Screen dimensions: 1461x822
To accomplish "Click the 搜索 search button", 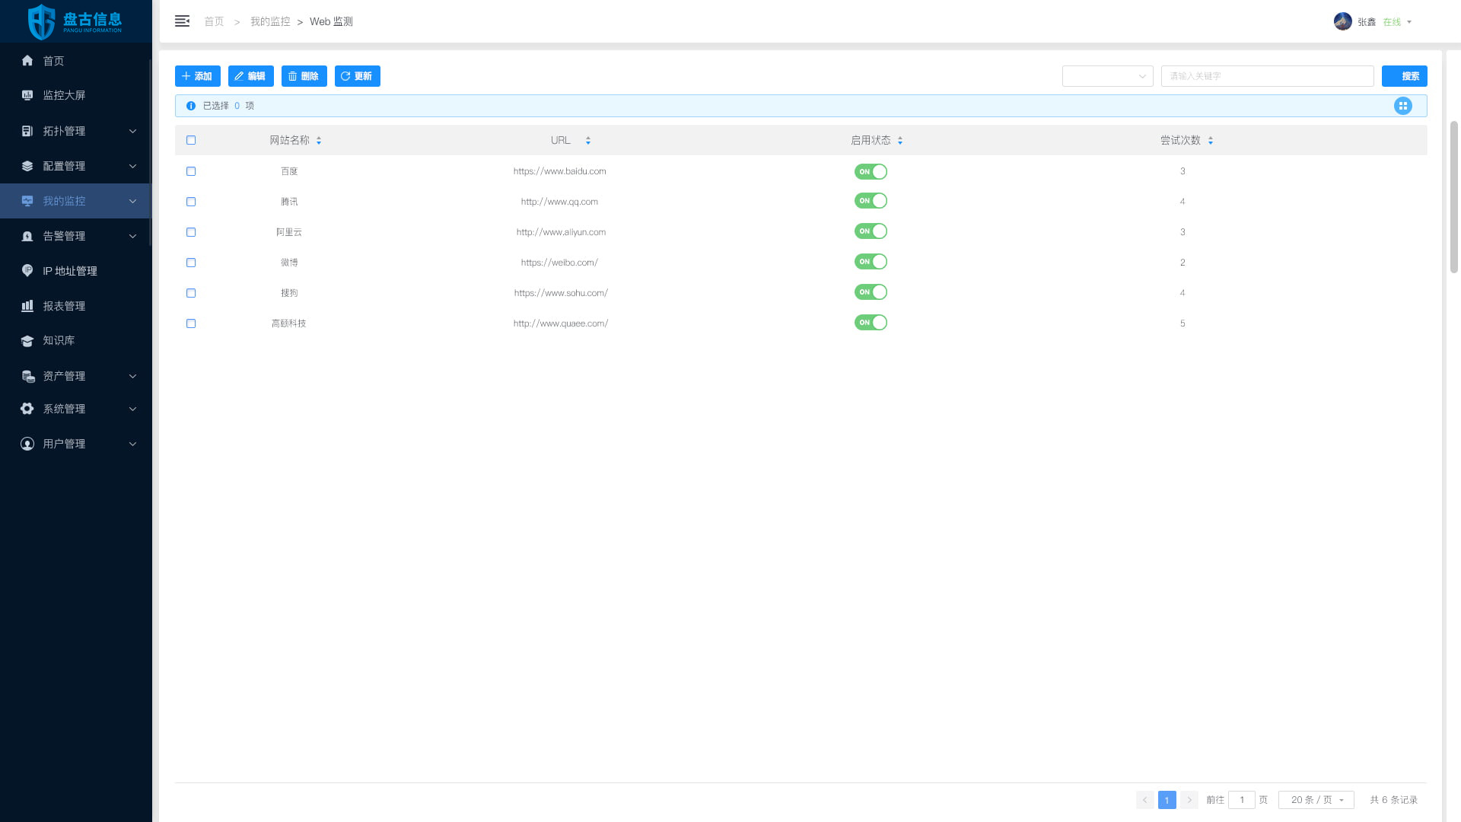I will [1404, 76].
